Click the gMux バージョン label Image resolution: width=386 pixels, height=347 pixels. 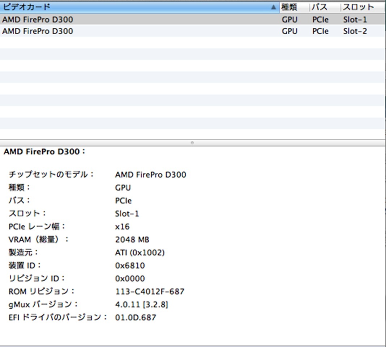pos(43,305)
